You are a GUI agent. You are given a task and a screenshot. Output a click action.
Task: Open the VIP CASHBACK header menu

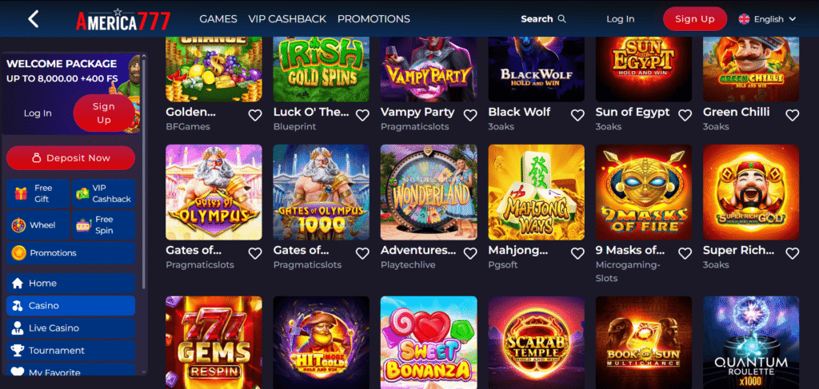point(287,19)
